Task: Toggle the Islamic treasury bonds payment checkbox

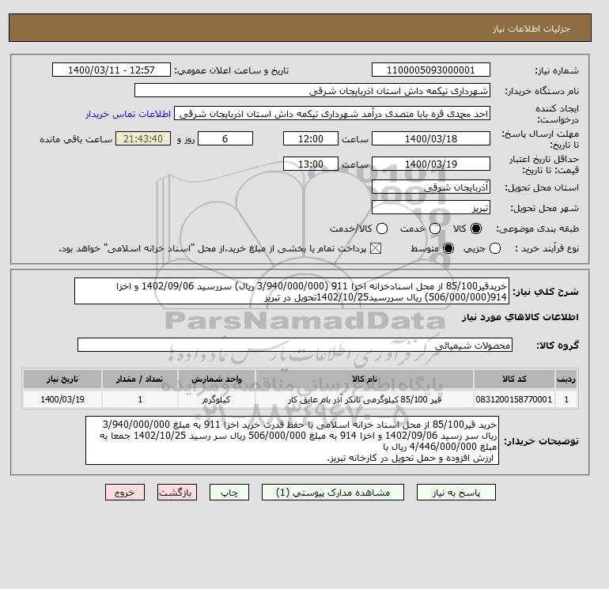Action: pyautogui.click(x=376, y=248)
